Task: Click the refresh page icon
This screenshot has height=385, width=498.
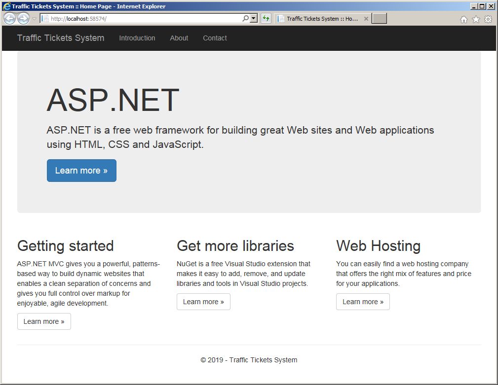Action: 266,18
